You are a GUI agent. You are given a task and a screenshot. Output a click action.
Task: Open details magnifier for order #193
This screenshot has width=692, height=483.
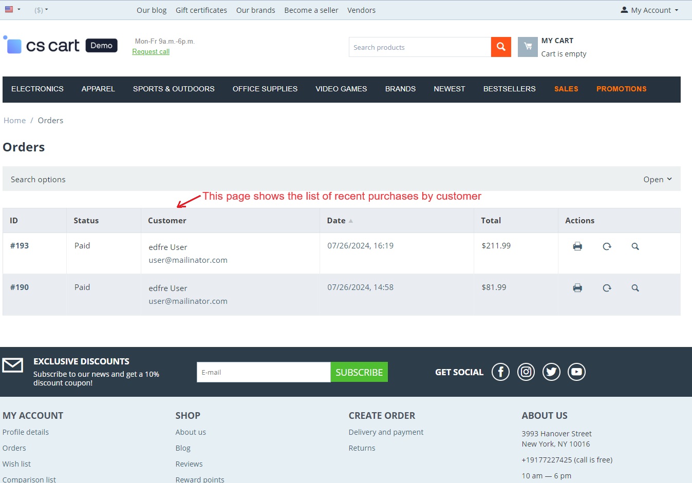coord(635,246)
